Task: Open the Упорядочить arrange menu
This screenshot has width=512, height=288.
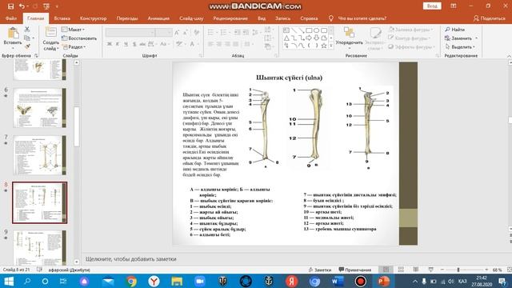Action: point(349,38)
